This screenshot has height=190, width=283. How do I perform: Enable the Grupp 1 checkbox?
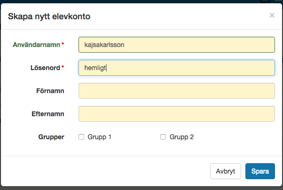click(81, 137)
